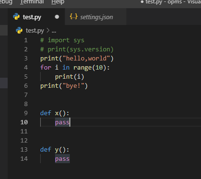Click 'def x():' on line 9
Screen dimensions: 201x179
[55, 113]
